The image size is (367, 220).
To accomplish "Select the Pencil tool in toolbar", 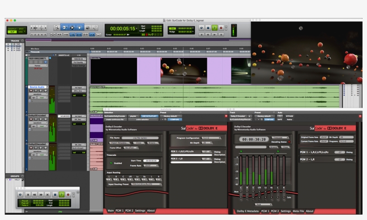I will (94, 28).
